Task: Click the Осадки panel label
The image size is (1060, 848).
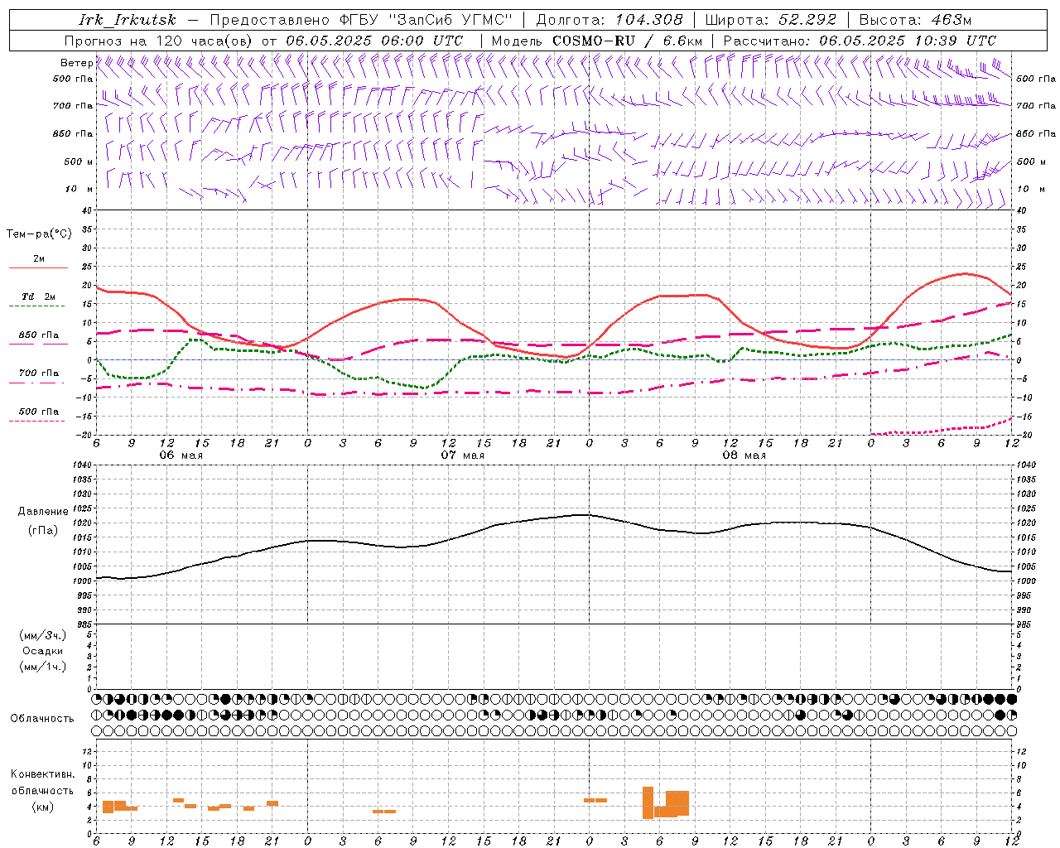Action: point(43,651)
